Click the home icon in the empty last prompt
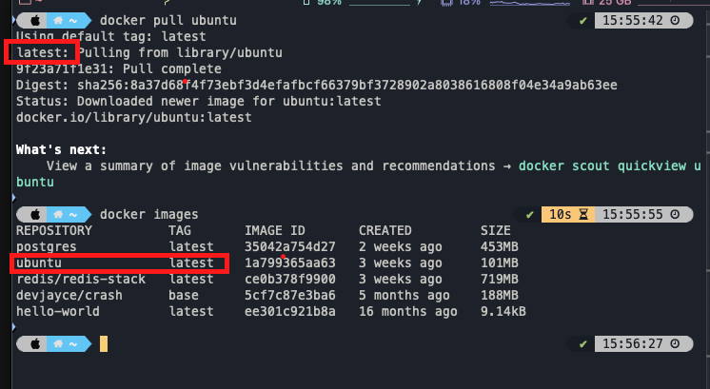This screenshot has width=710, height=389. tap(58, 343)
